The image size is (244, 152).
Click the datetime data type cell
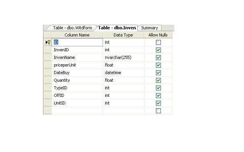124,73
